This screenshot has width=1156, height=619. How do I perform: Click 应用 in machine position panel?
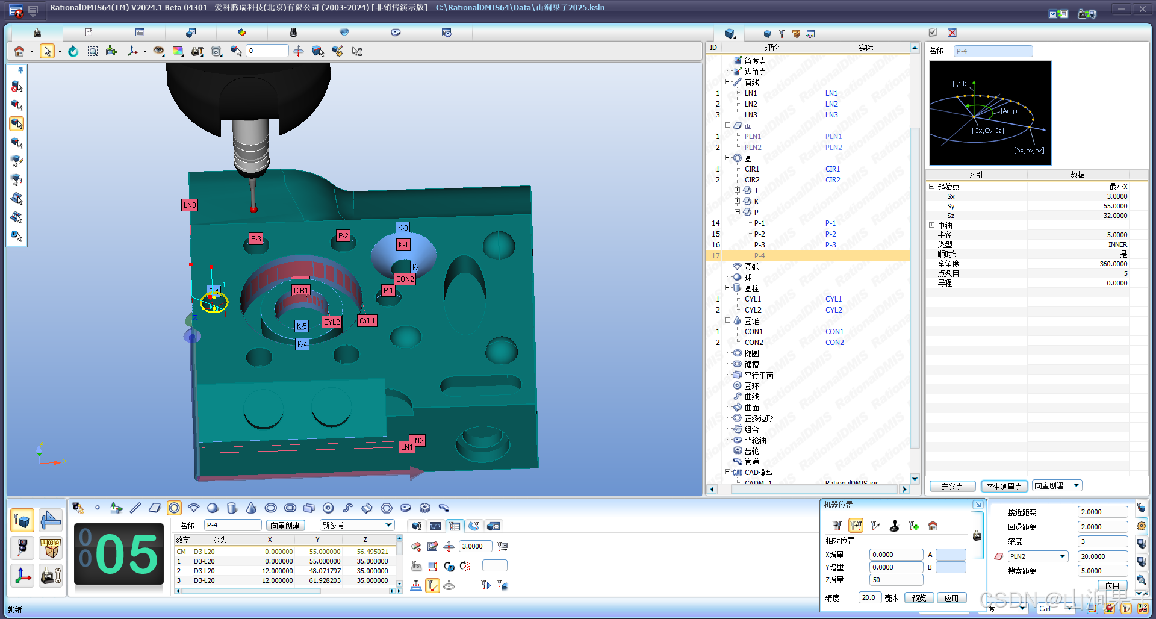pyautogui.click(x=951, y=598)
